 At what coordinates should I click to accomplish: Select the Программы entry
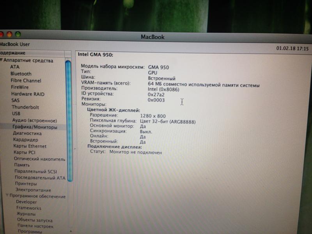pos(30,232)
